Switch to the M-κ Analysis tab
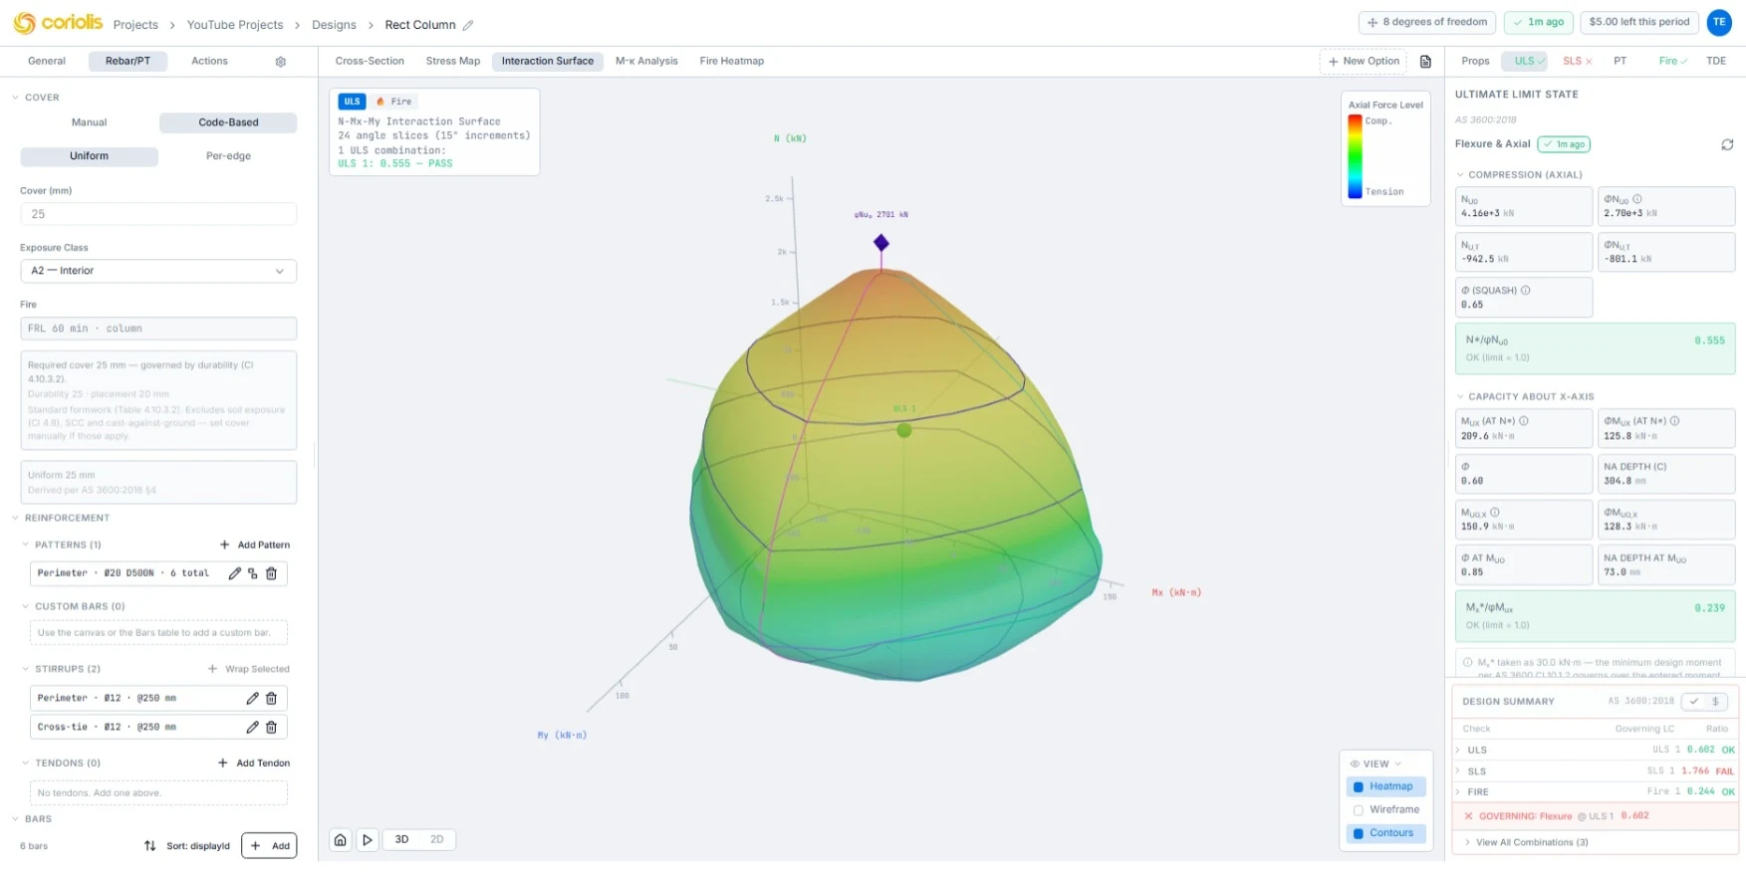The height and width of the screenshot is (880, 1746). point(646,62)
